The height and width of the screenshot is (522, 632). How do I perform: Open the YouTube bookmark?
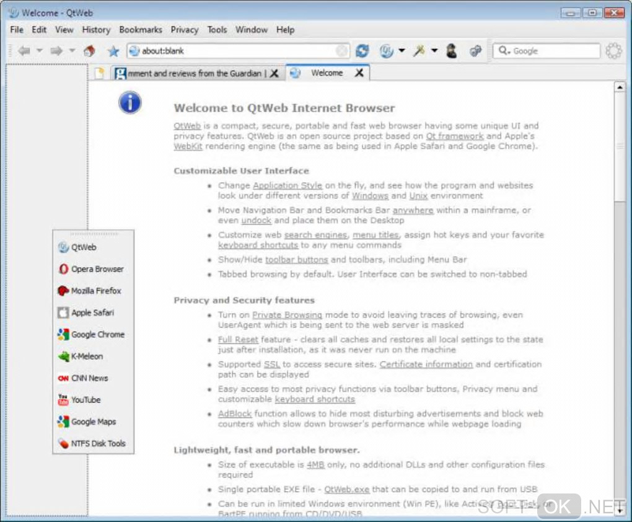click(79, 400)
